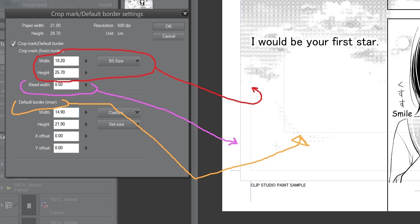Image resolution: width=420 pixels, height=224 pixels.
Task: Open slider arrow beside crop mark Width
Action: [86, 61]
